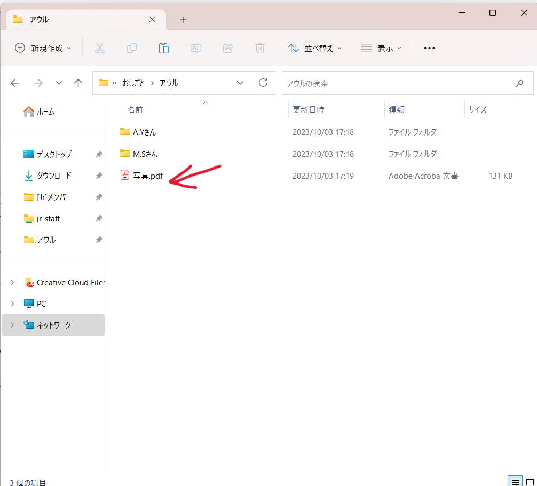The width and height of the screenshot is (537, 486).
Task: Click the Rename icon in toolbar
Action: [x=196, y=48]
